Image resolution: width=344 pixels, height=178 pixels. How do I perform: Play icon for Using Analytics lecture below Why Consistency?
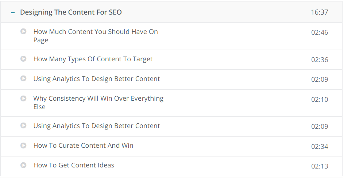pos(23,125)
